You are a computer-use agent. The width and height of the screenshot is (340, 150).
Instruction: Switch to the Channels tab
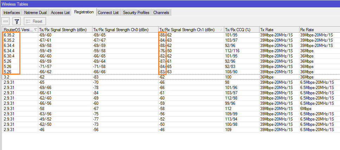pyautogui.click(x=161, y=13)
